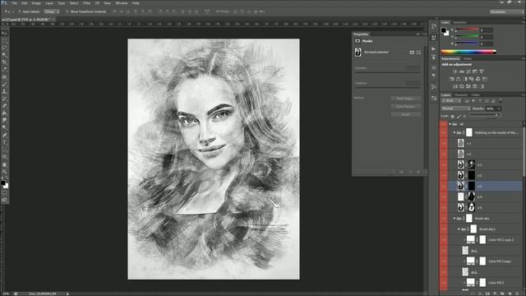
Task: Click the highlighted layer's black mask thumbnail
Action: tap(471, 186)
